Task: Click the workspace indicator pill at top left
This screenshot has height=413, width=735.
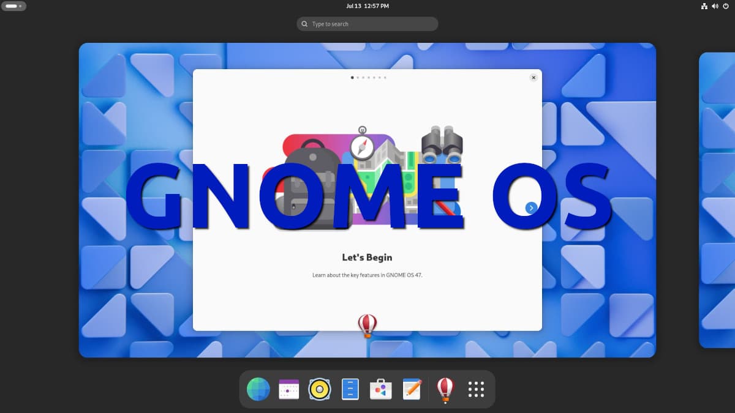Action: coord(15,6)
